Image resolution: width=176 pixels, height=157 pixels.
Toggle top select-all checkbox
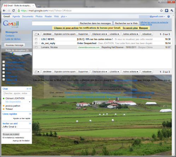pyautogui.click(x=36, y=34)
